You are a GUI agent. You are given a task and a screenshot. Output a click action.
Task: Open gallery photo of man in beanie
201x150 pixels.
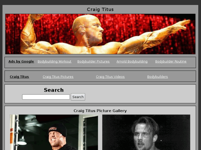tap(54, 132)
